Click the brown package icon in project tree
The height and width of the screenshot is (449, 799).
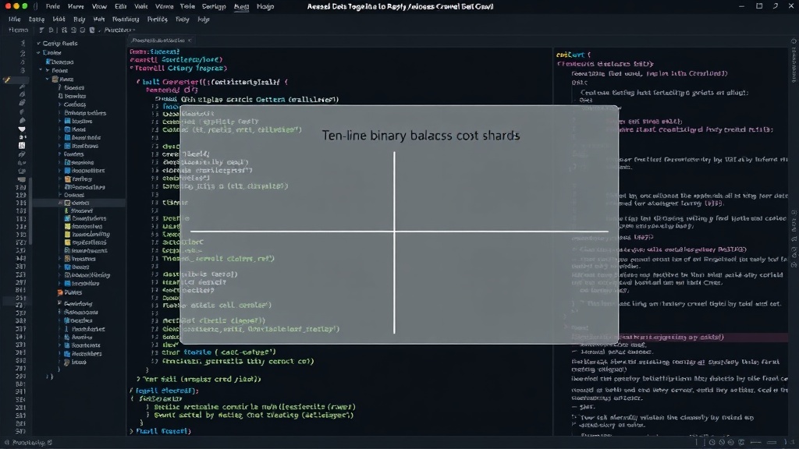click(x=55, y=80)
